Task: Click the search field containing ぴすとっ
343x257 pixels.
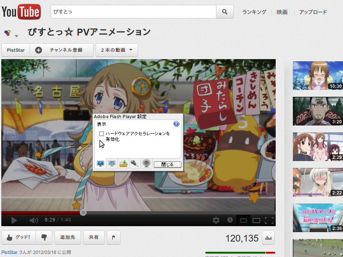Action: (x=133, y=12)
